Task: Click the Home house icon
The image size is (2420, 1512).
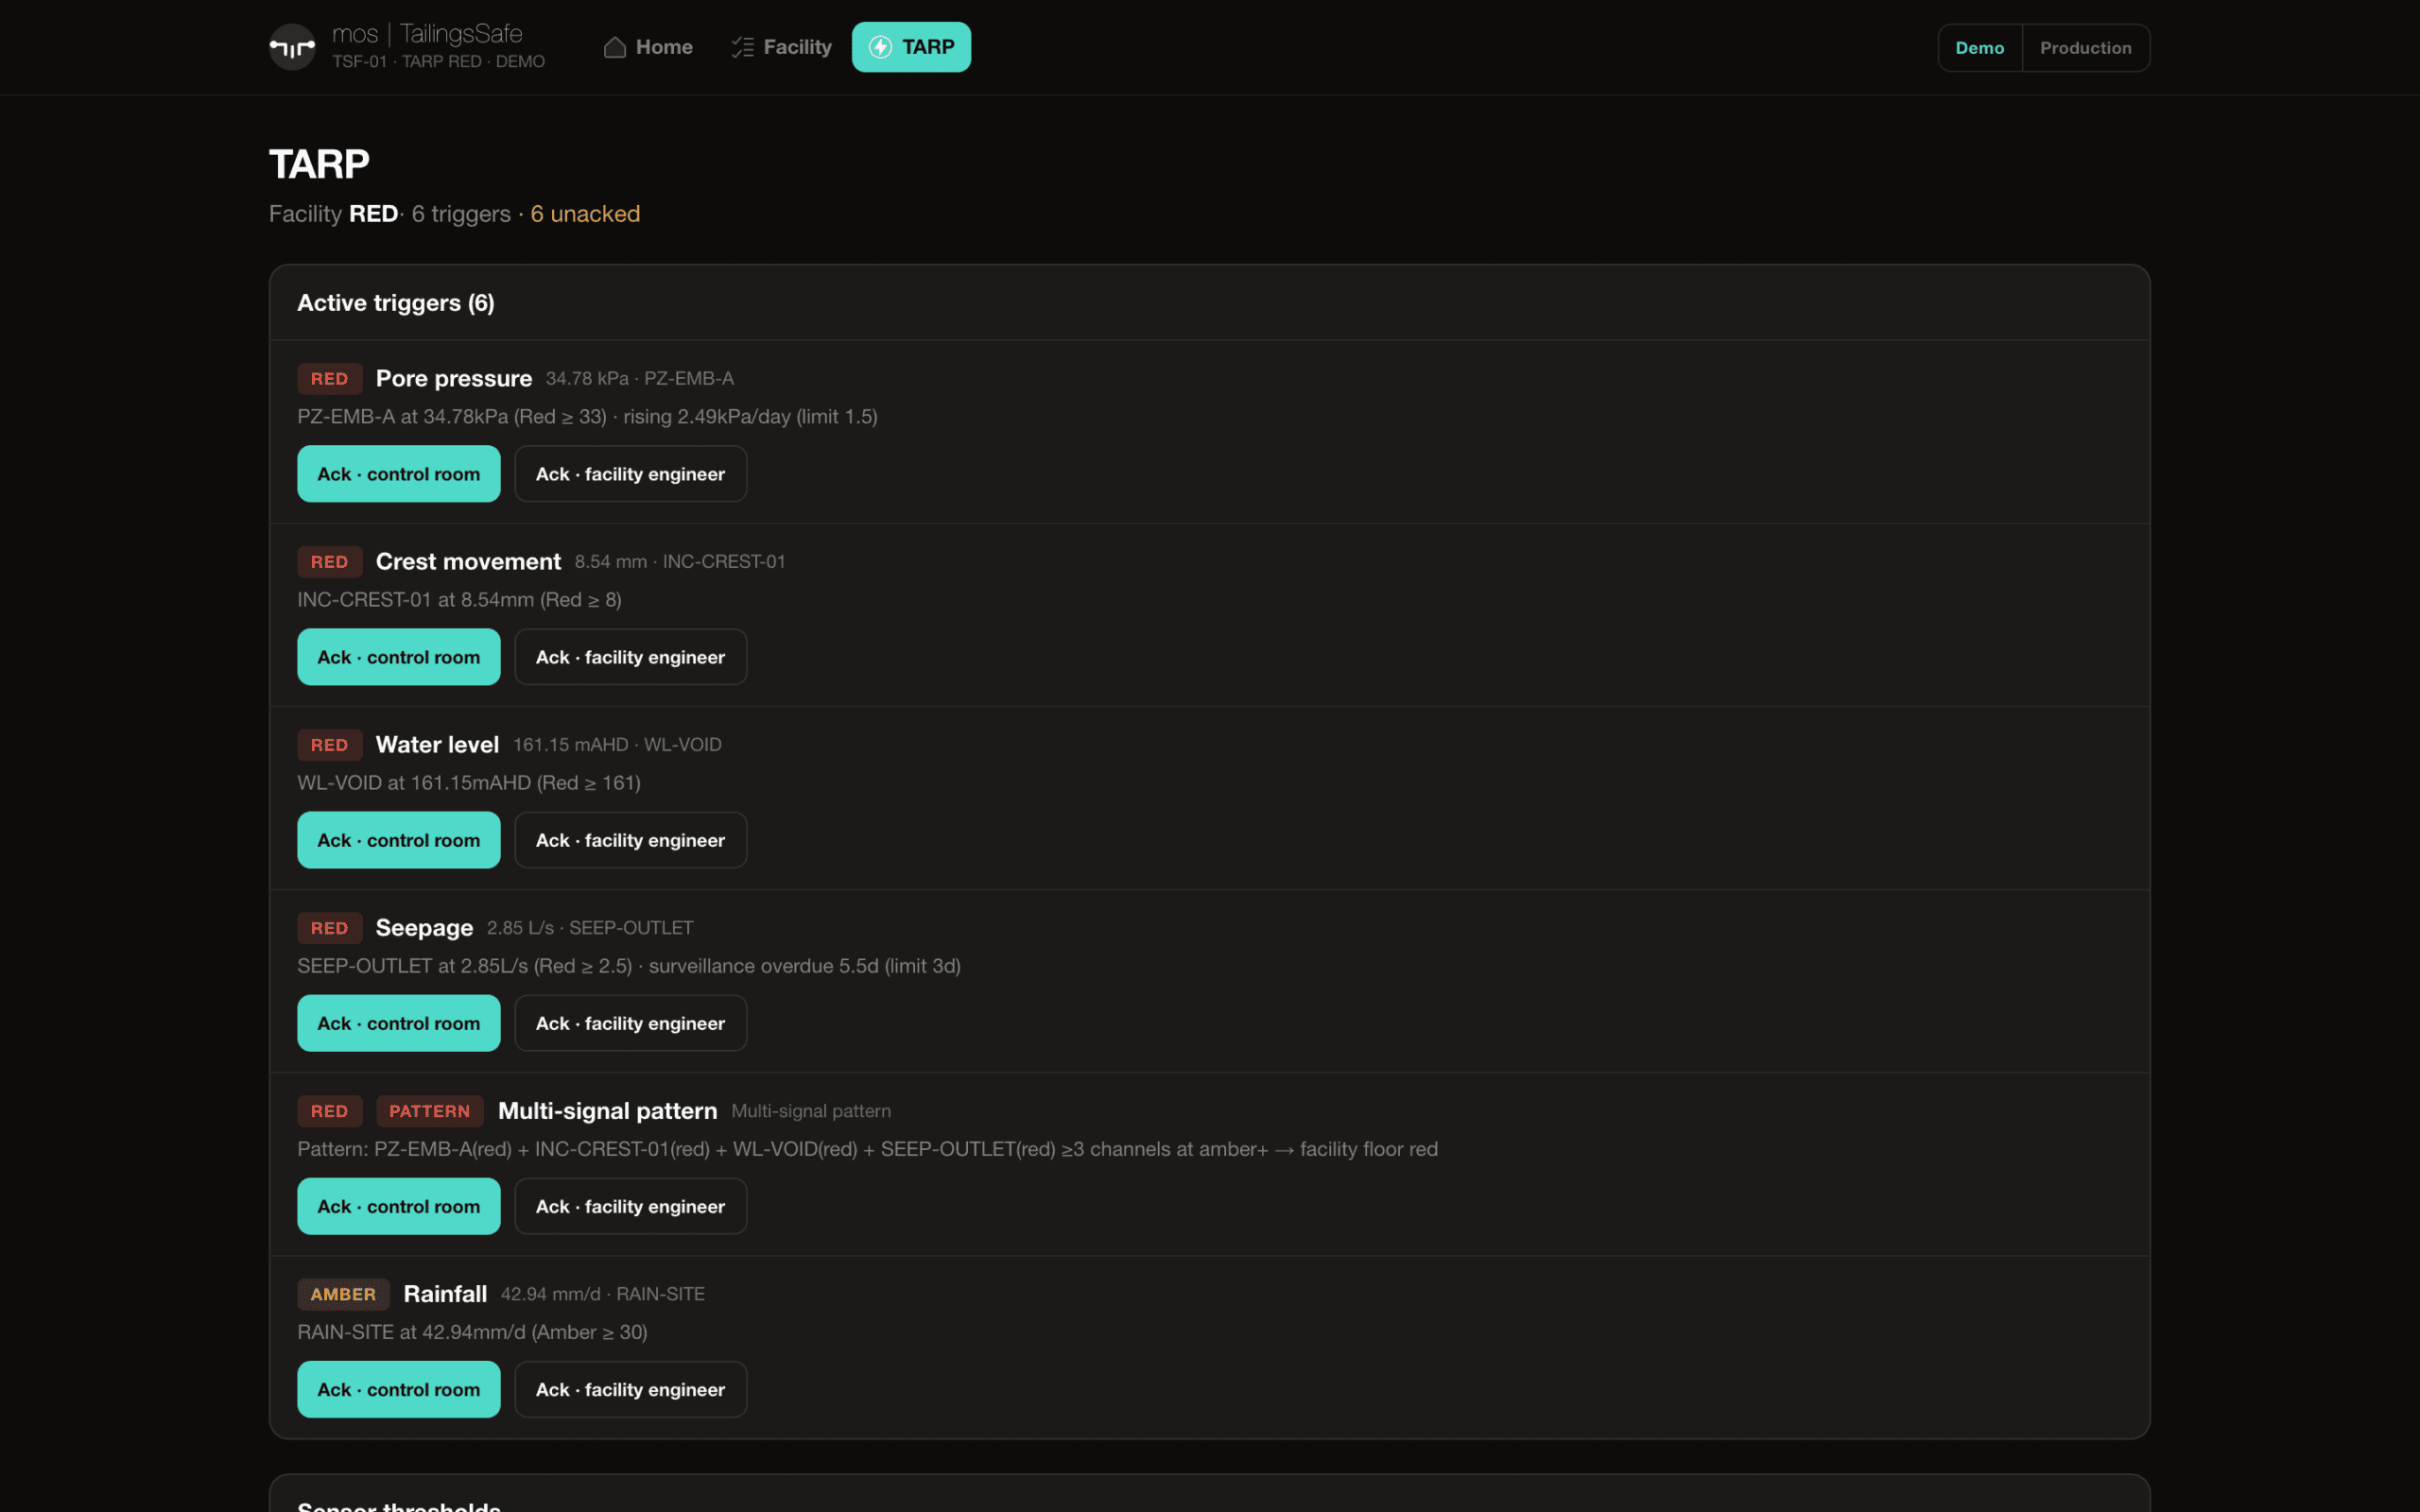Action: pos(615,47)
